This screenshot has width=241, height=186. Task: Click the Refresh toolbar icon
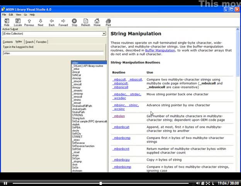coord(86,22)
